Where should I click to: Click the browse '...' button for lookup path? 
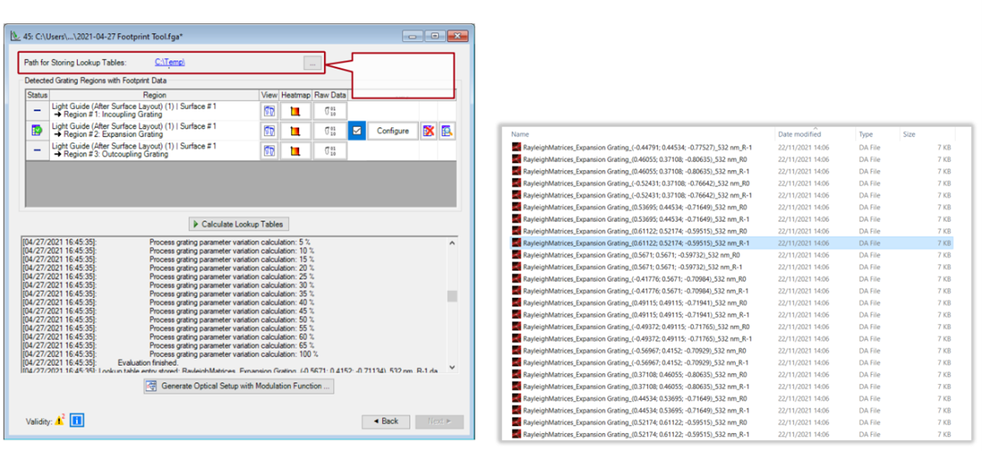pos(312,62)
